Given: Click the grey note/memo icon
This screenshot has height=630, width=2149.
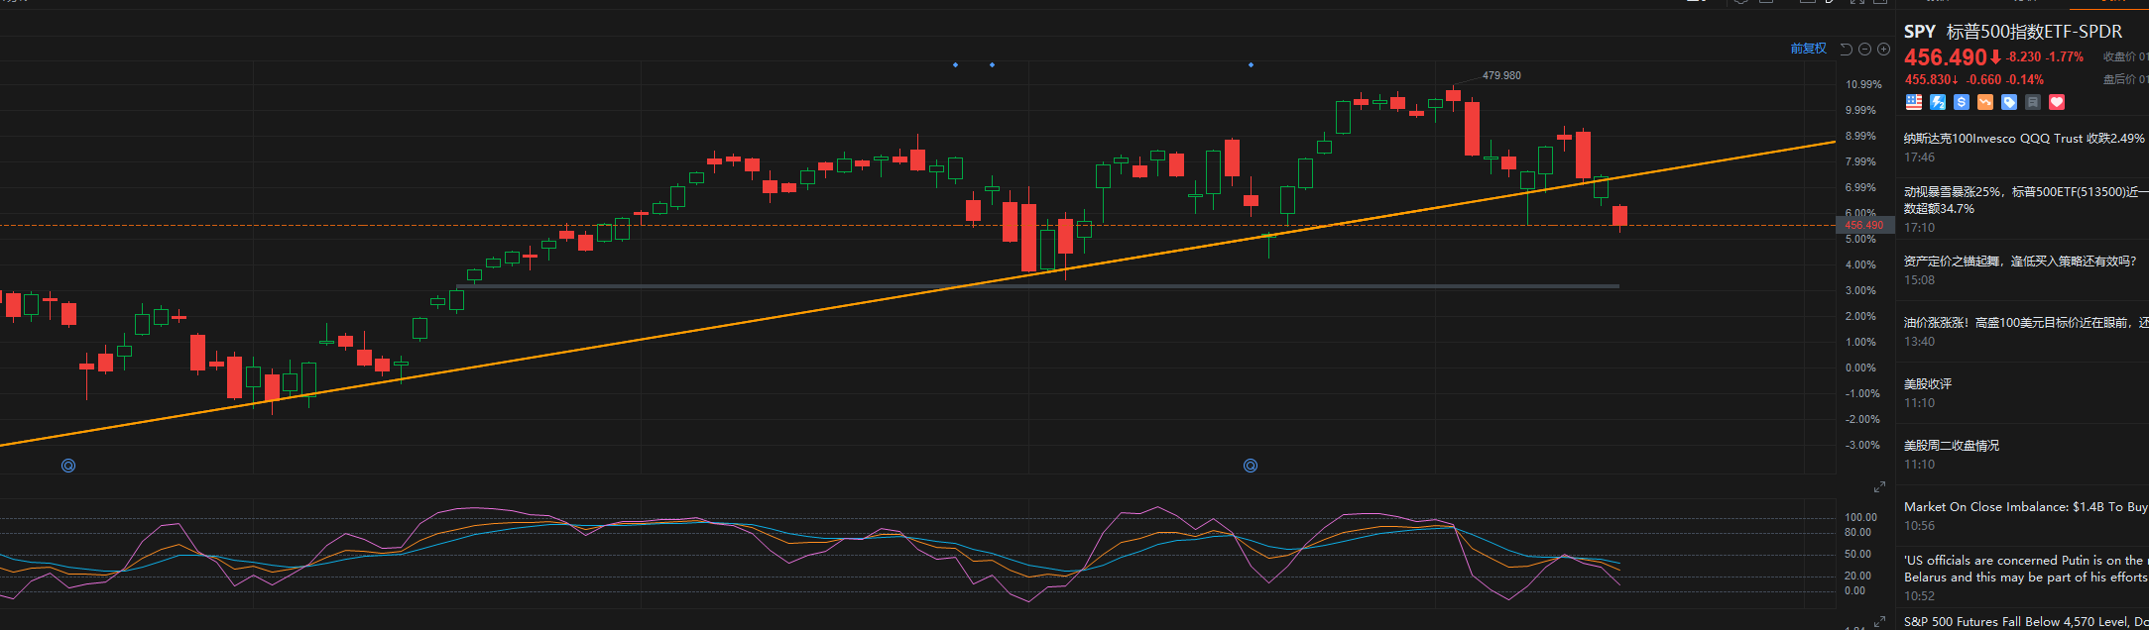Looking at the screenshot, I should coord(2033,102).
